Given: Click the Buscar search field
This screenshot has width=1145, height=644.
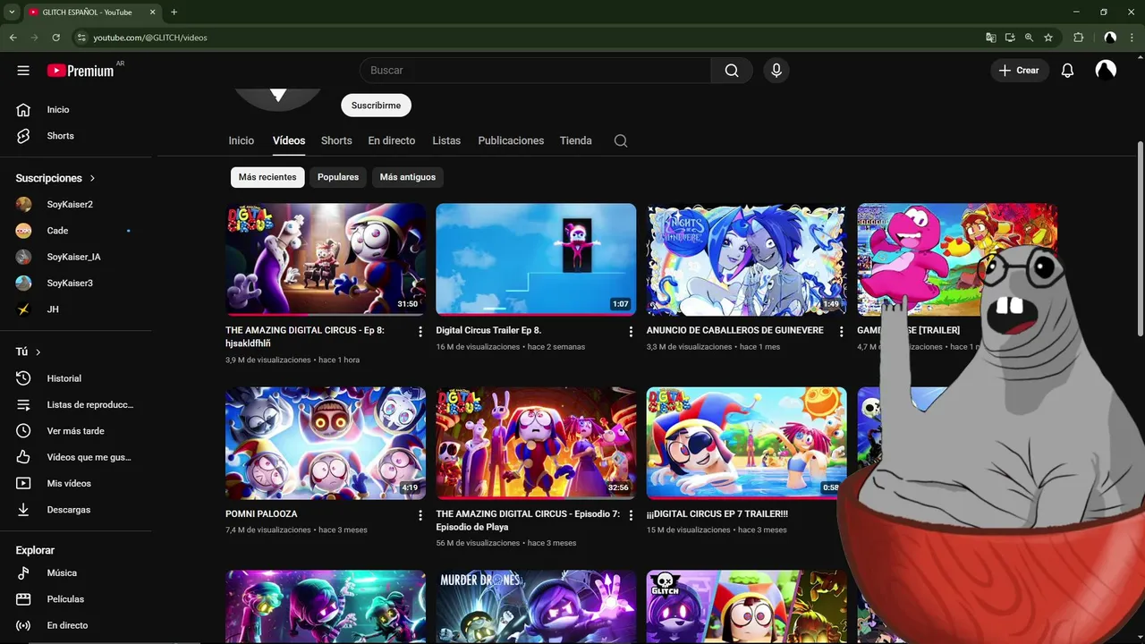Looking at the screenshot, I should (535, 71).
